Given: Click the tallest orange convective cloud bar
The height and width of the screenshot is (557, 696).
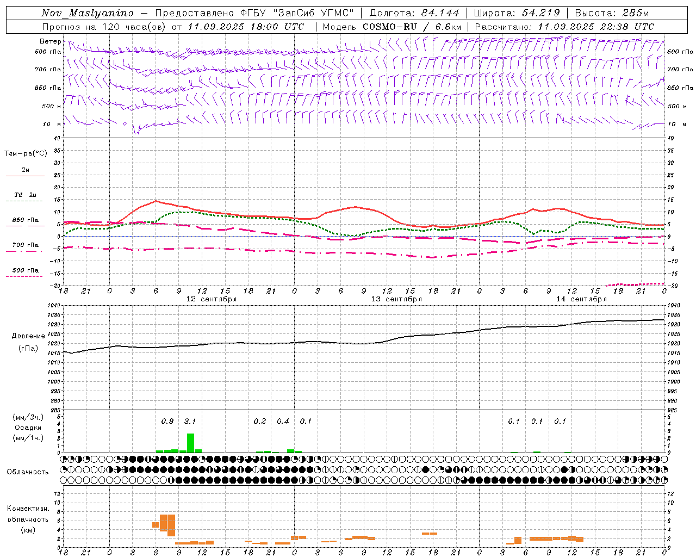Looking at the screenshot, I should (x=171, y=525).
